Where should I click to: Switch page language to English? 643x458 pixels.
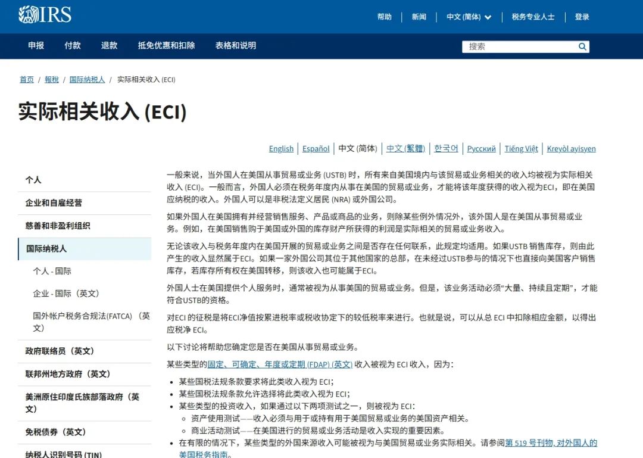[x=281, y=149]
